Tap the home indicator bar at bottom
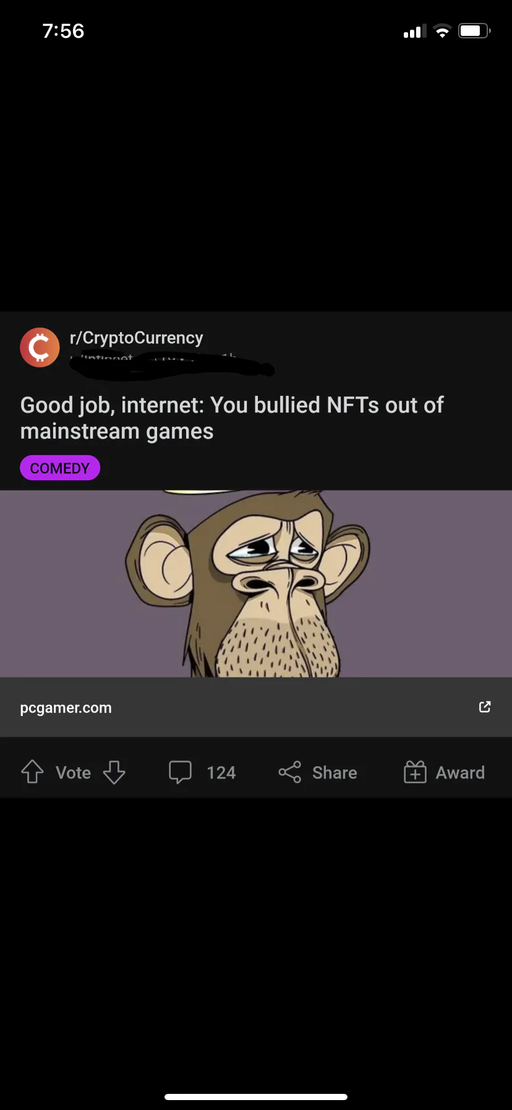512x1110 pixels. point(256,1097)
